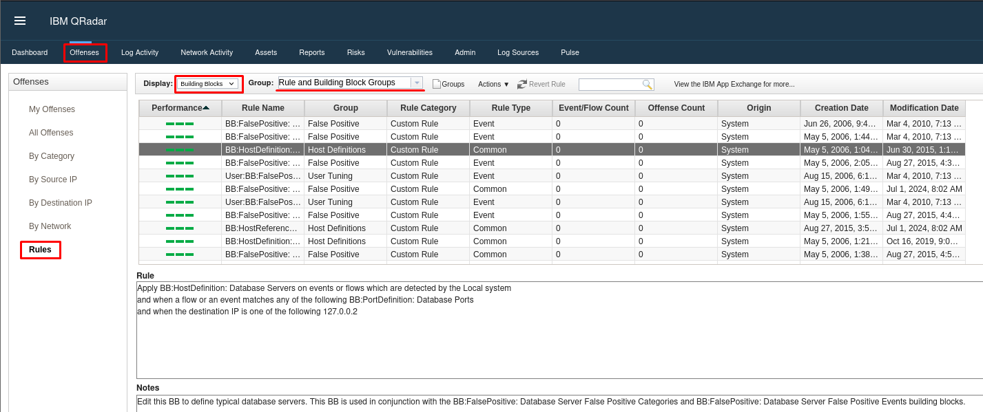Select My Offenses in sidebar
This screenshot has height=412, width=983.
(x=52, y=109)
